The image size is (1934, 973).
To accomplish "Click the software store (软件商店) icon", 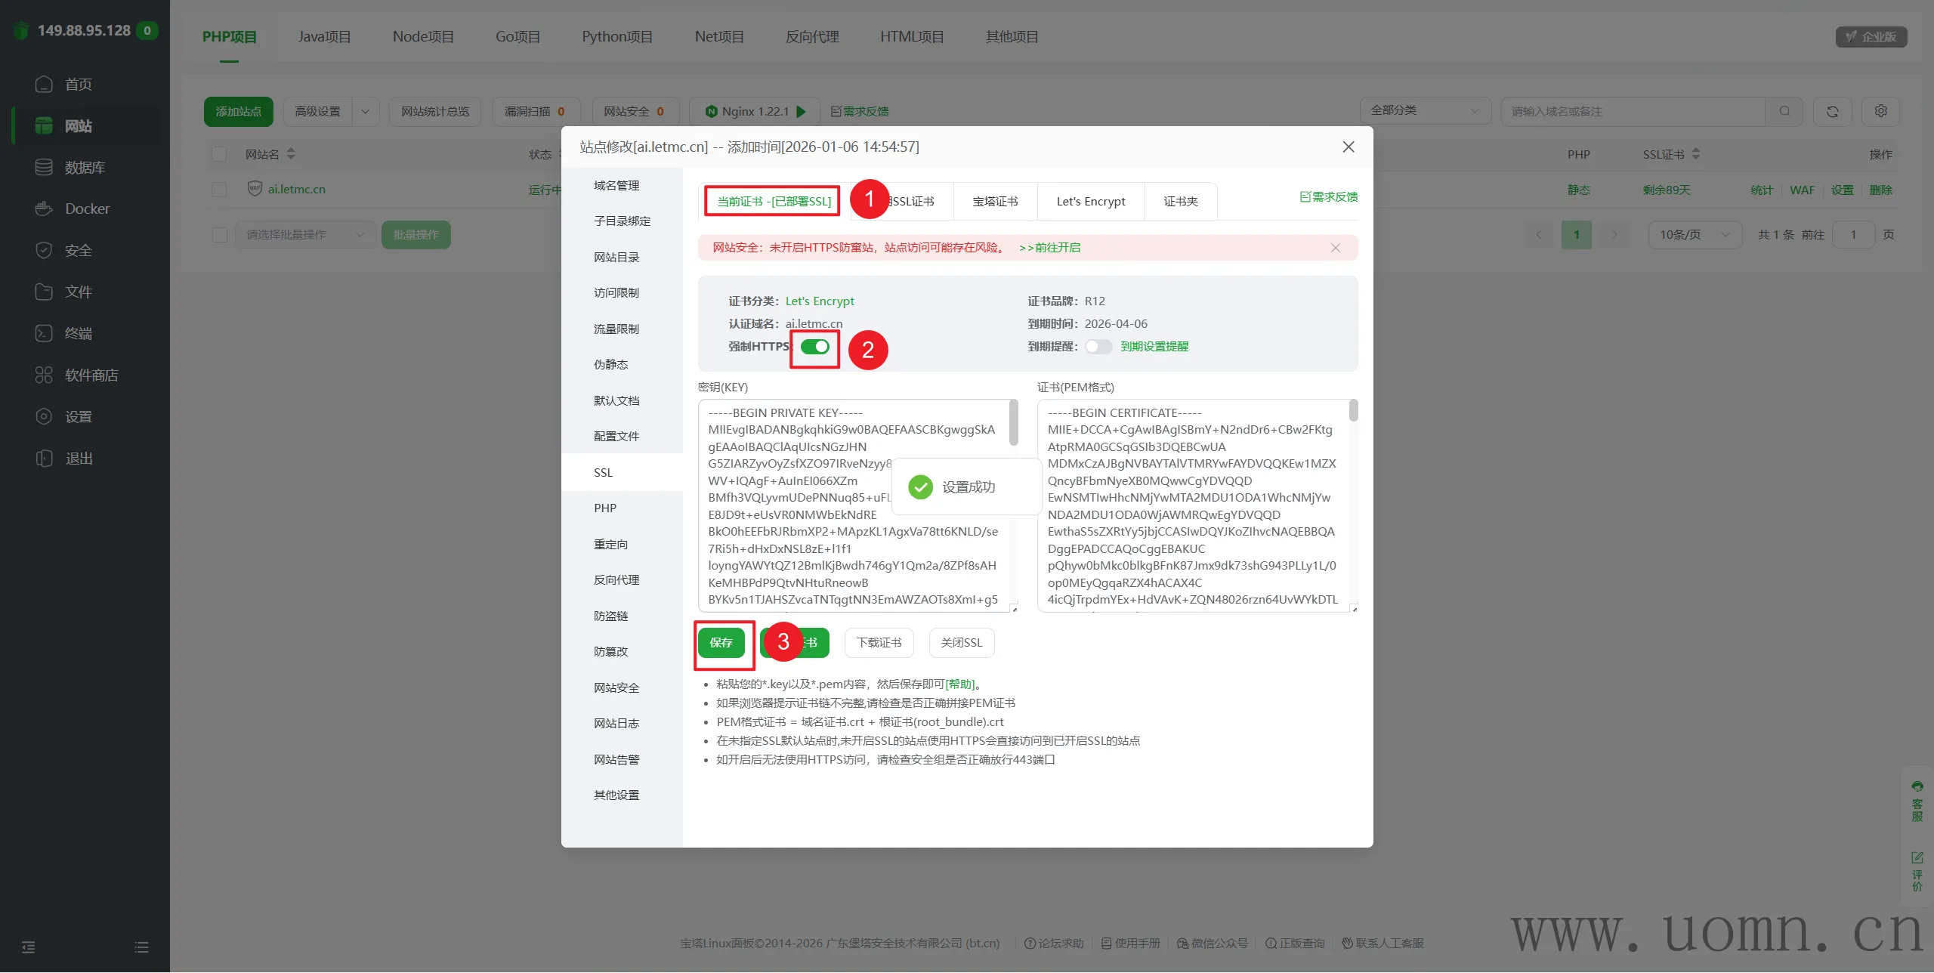I will point(44,375).
